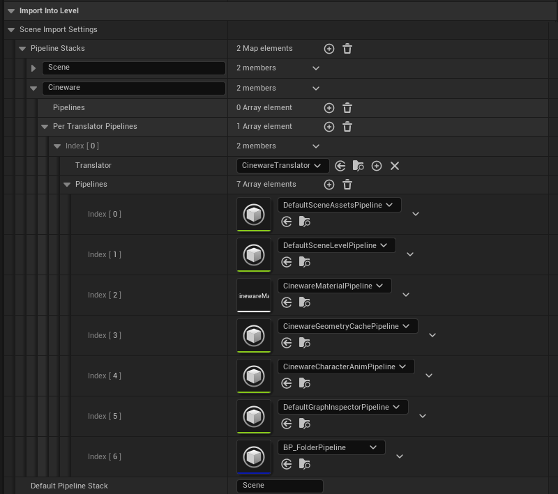Open the CinewareTranslator dropdown

click(x=282, y=166)
